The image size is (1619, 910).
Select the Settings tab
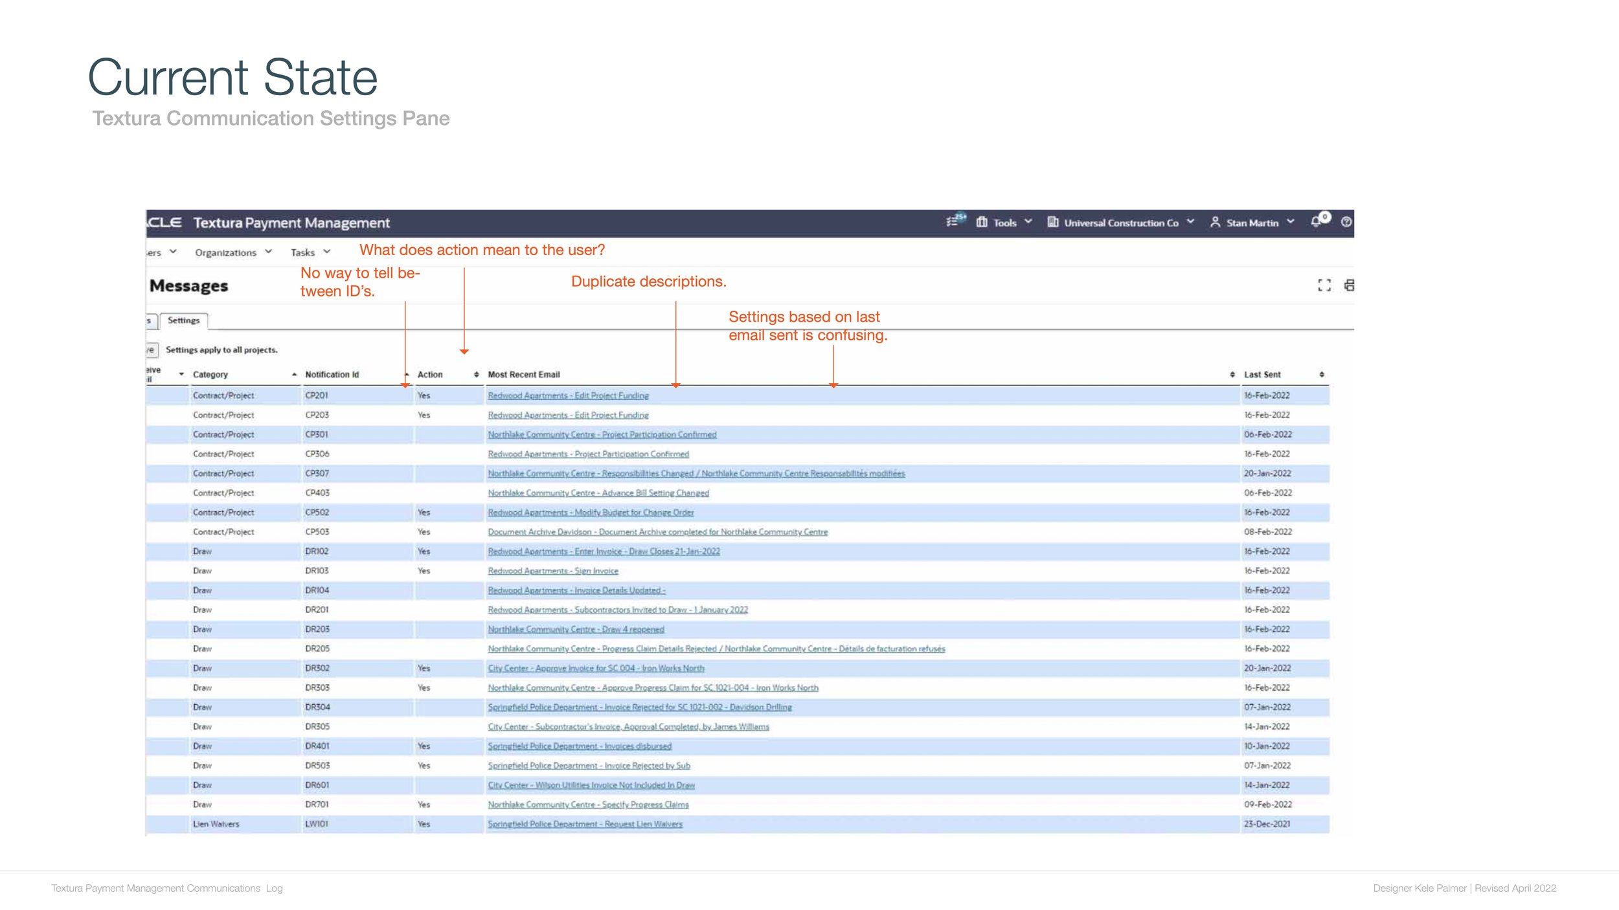click(x=184, y=320)
